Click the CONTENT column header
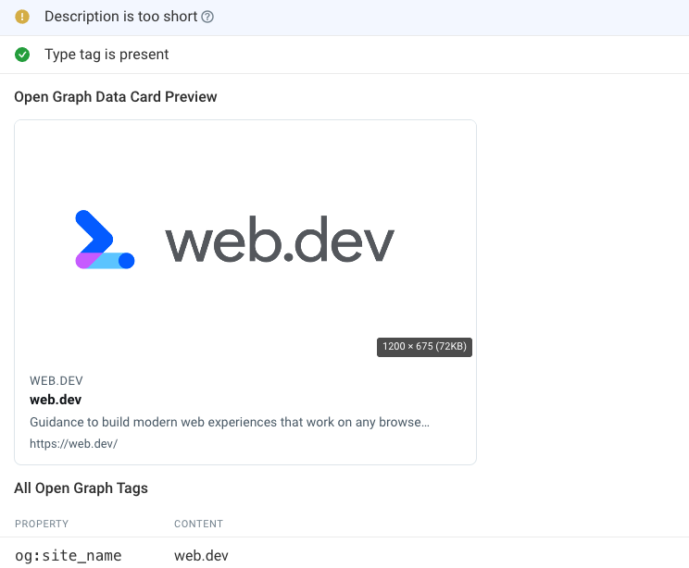The height and width of the screenshot is (568, 689). pyautogui.click(x=198, y=524)
